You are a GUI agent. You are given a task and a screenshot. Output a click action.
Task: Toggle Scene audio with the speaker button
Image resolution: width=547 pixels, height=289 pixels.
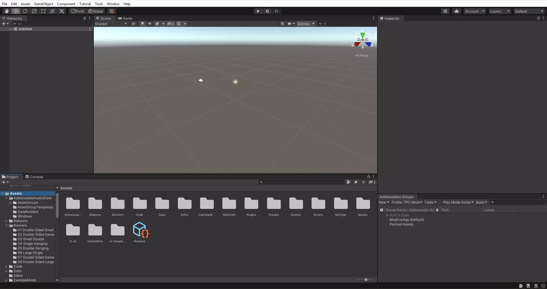(x=150, y=24)
